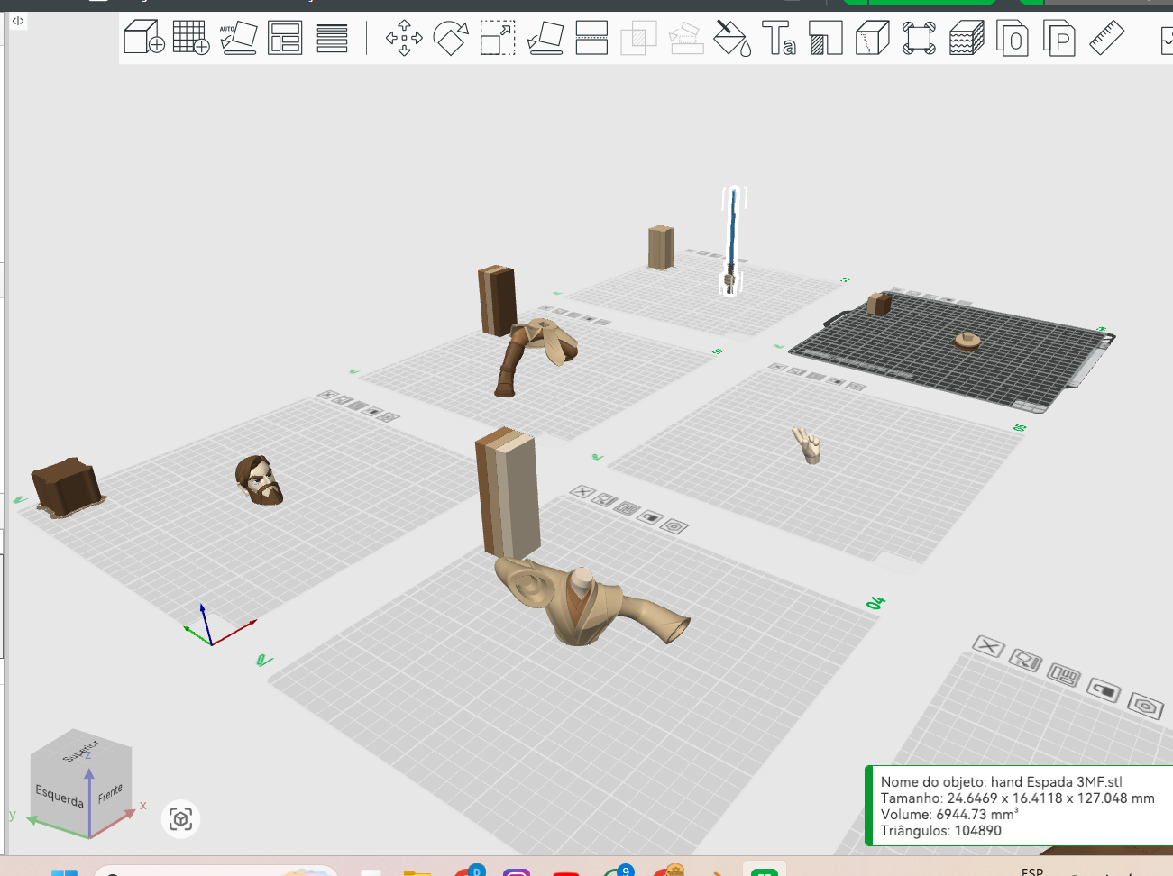Image resolution: width=1173 pixels, height=876 pixels.
Task: Click the Add object cube icon
Action: click(x=144, y=38)
